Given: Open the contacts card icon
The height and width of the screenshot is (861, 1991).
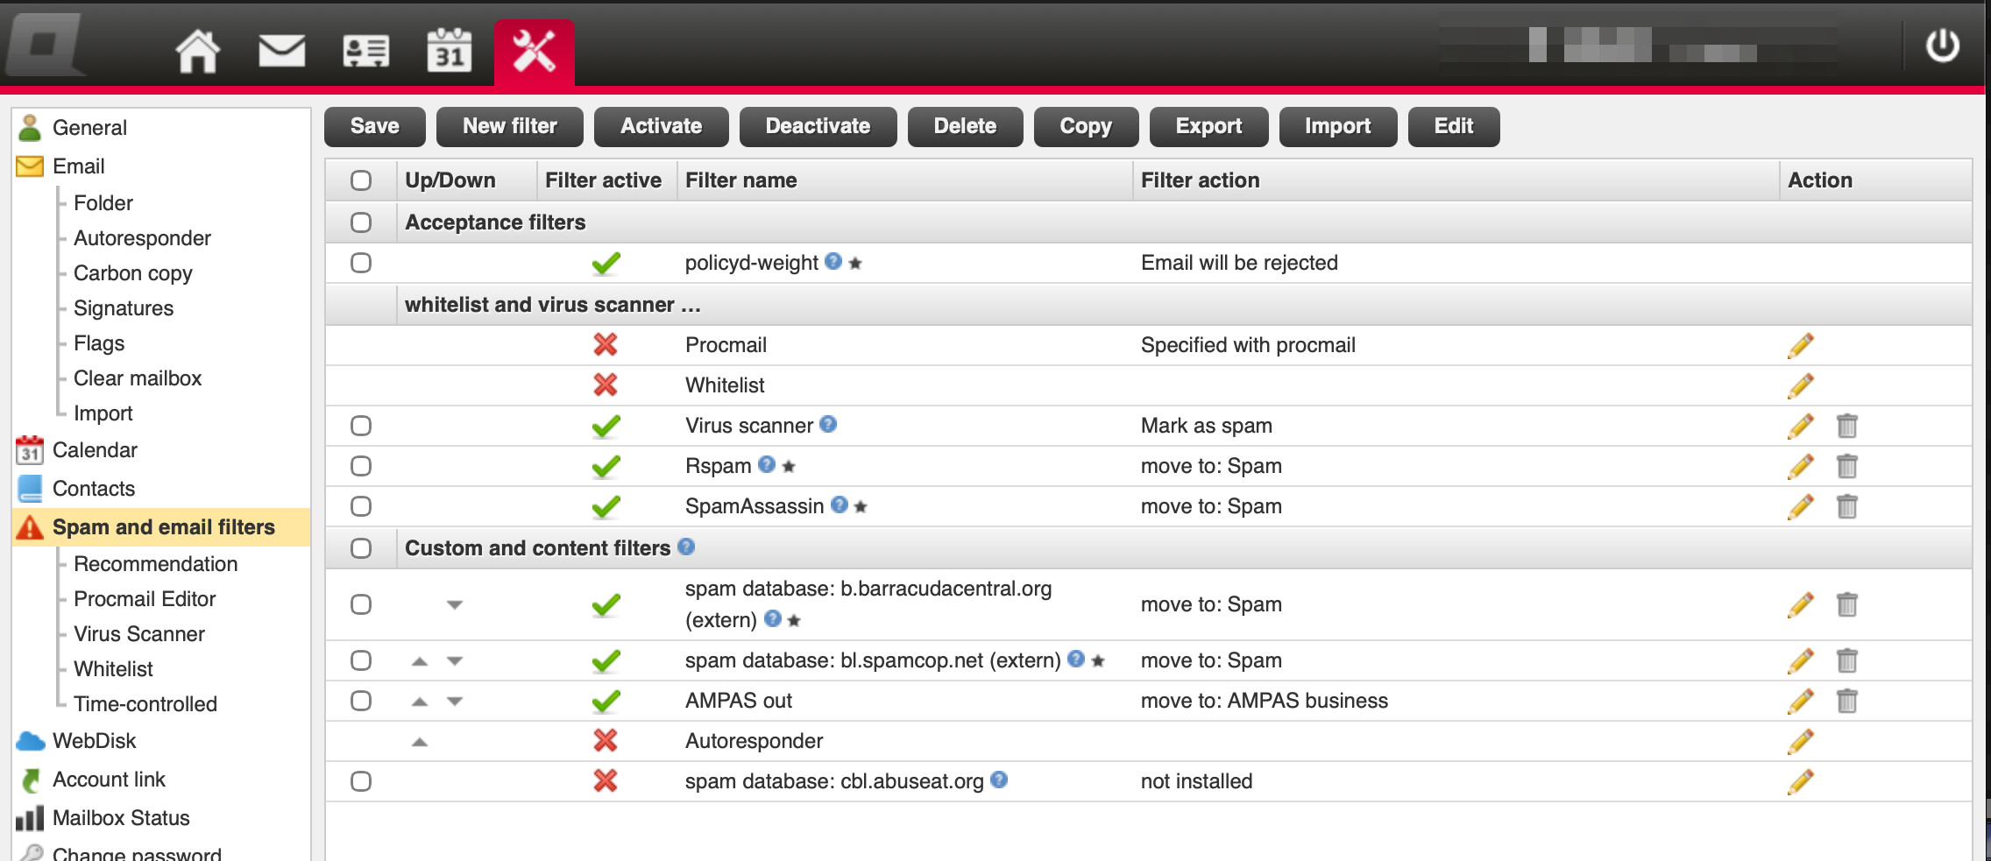Looking at the screenshot, I should [x=365, y=52].
